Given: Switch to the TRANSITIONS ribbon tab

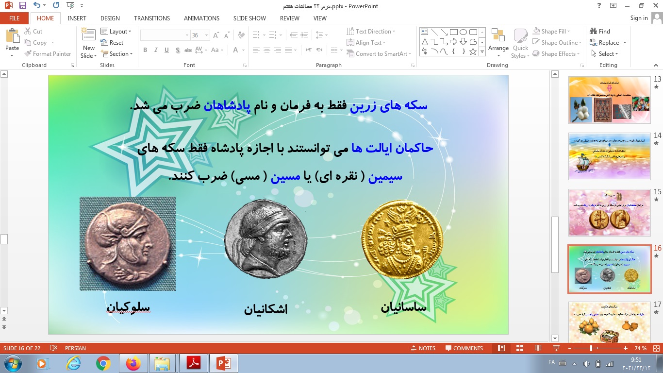Looking at the screenshot, I should 151,18.
